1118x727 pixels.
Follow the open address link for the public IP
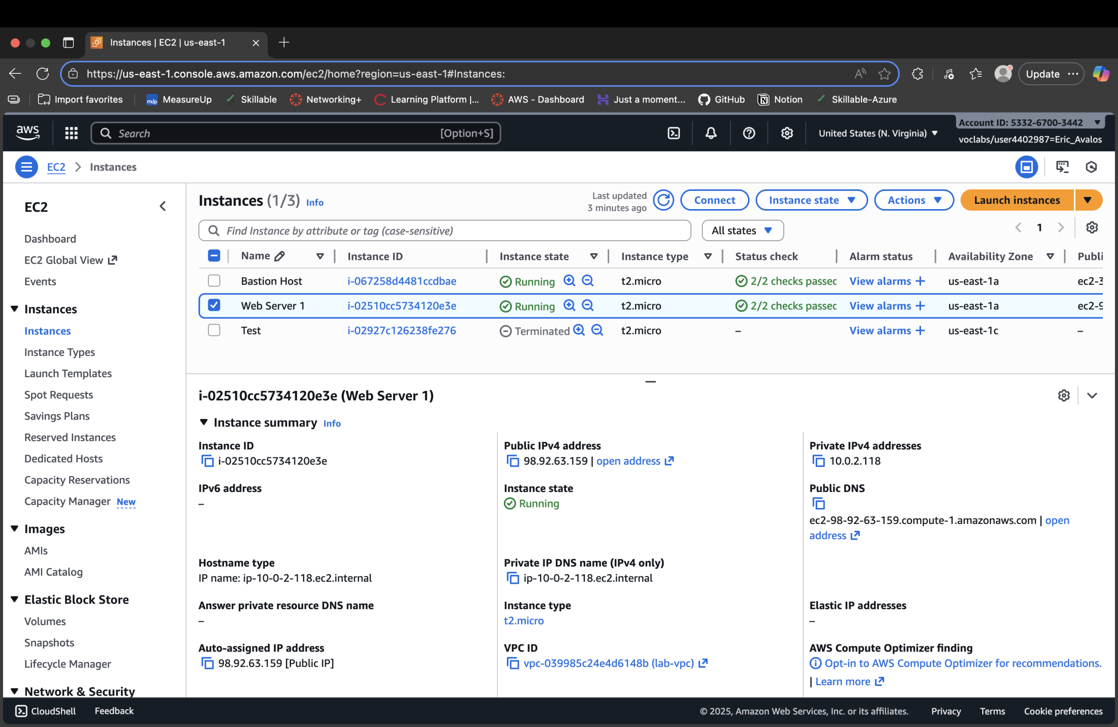pyautogui.click(x=629, y=461)
